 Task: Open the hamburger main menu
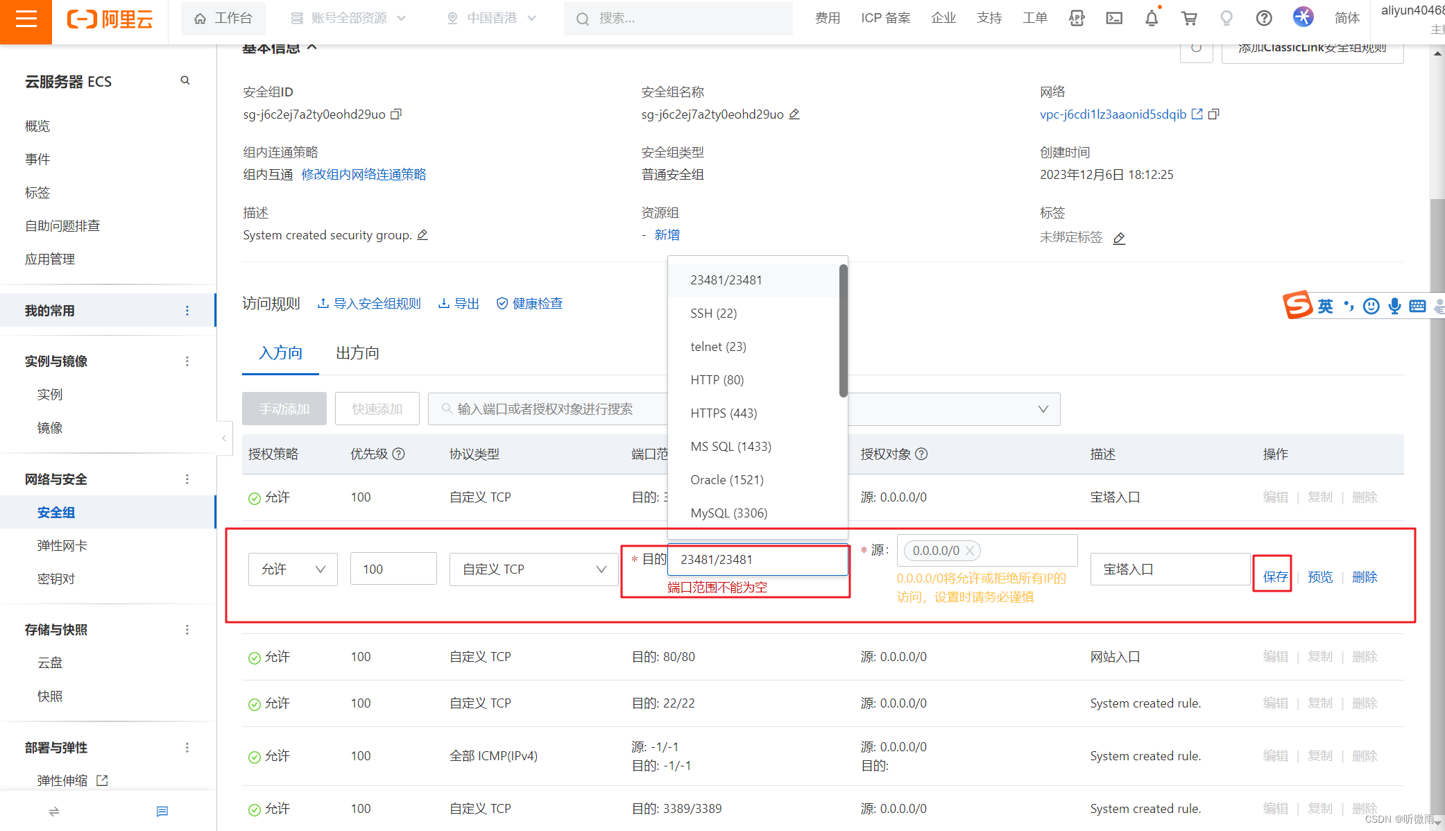(x=26, y=19)
